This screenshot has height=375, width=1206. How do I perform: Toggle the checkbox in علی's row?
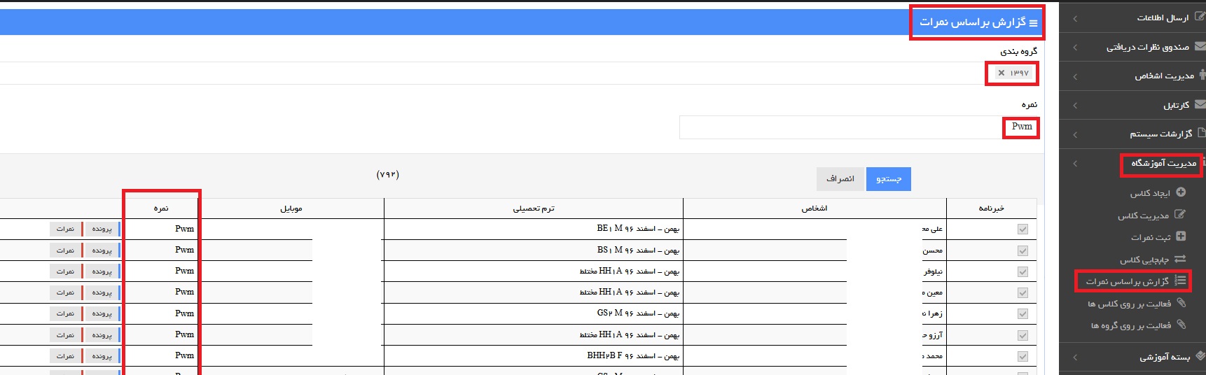pyautogui.click(x=1023, y=229)
